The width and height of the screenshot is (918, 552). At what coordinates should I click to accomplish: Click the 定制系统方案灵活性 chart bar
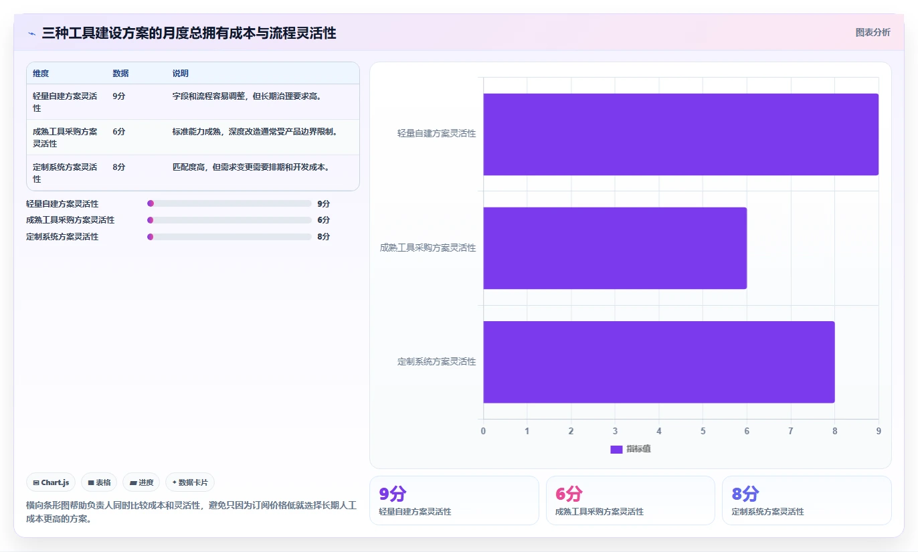pos(659,362)
